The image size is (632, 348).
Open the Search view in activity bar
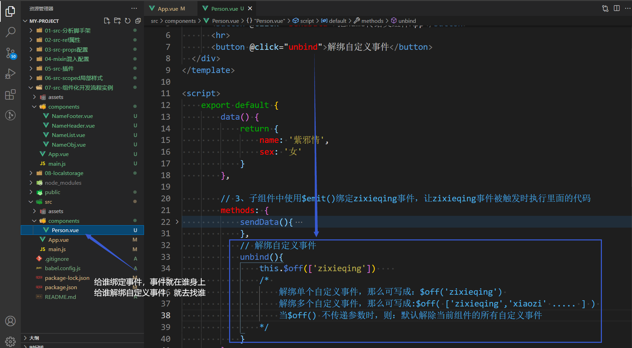pos(10,32)
